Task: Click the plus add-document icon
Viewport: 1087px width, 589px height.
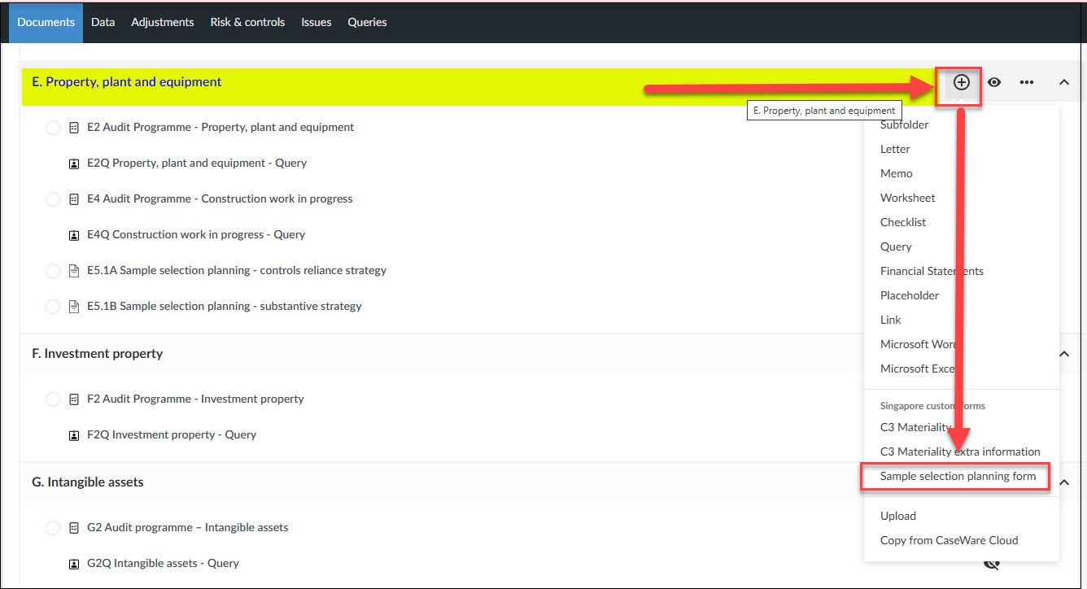Action: [x=962, y=82]
